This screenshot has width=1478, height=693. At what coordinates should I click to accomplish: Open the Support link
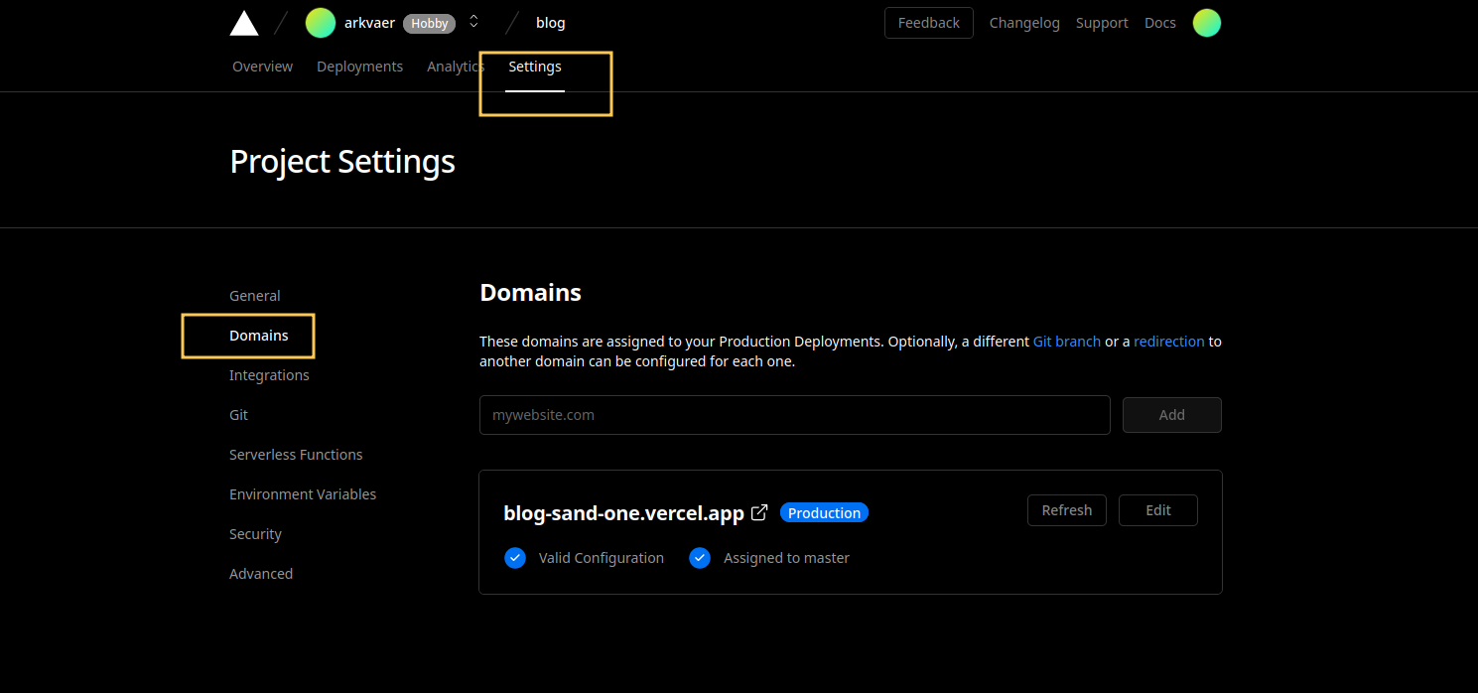1102,23
